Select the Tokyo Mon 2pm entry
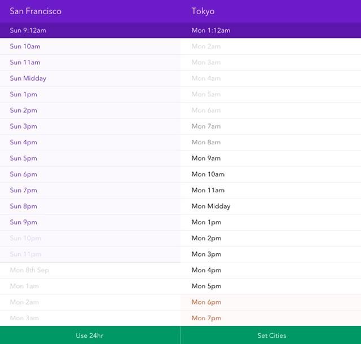Viewport: 361px width, 344px height. click(271, 239)
